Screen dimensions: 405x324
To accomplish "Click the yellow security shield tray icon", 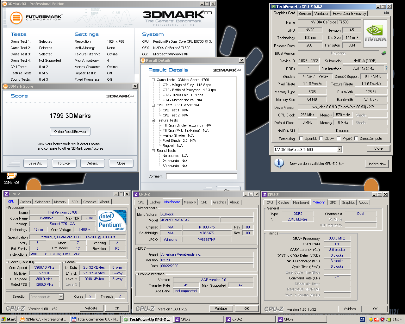I will (371, 320).
